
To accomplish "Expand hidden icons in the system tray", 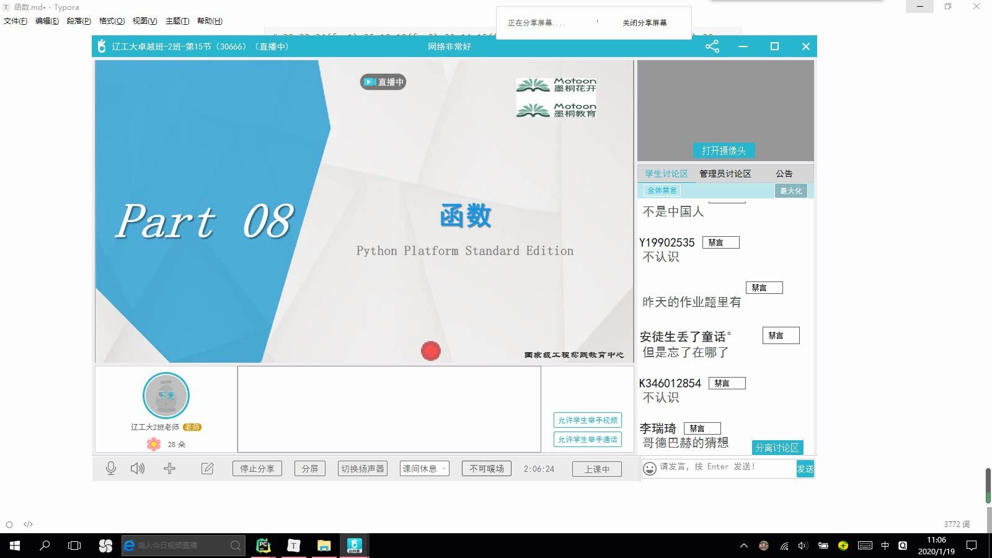I will coord(743,546).
